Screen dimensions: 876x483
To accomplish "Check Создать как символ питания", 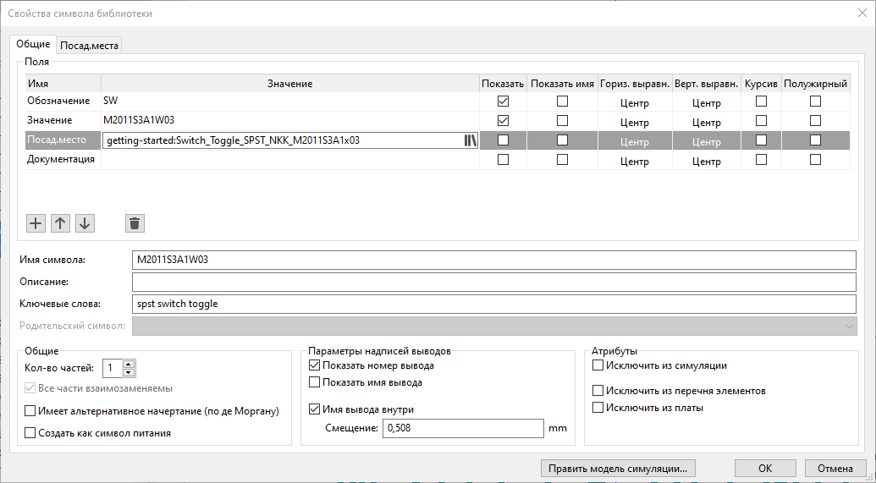I will (31, 433).
